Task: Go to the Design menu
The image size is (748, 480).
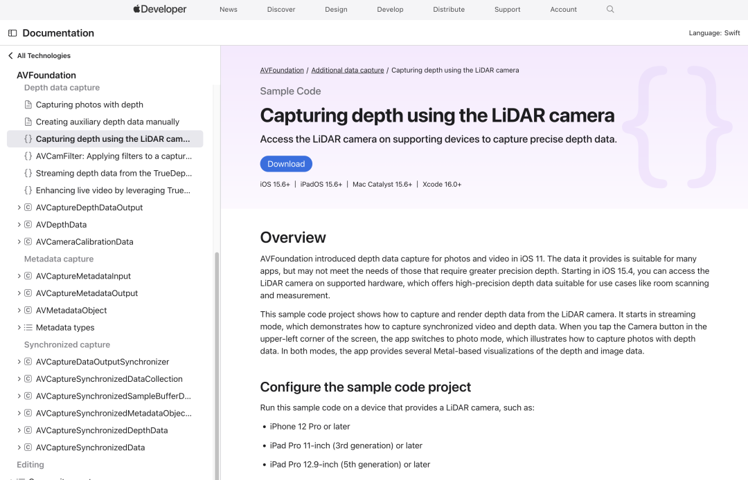Action: [x=337, y=10]
